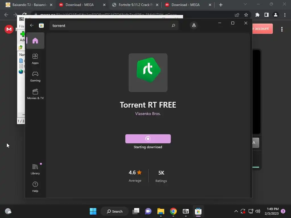Bookmark this page with star icon
This screenshot has width=291, height=218.
(x=246, y=15)
